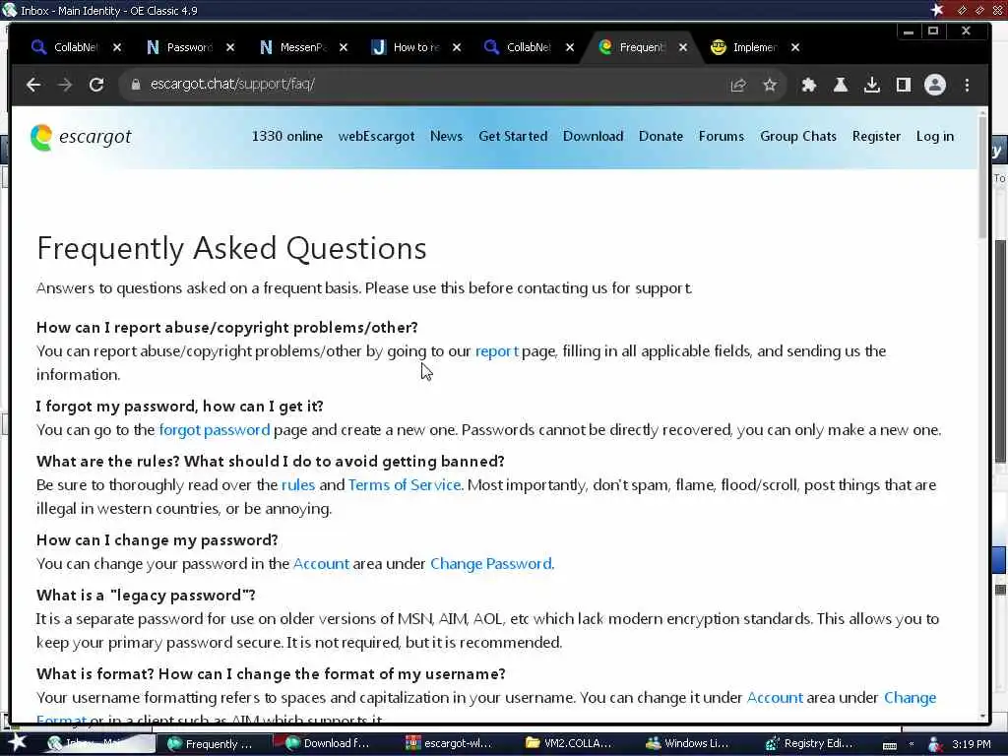Open the Change Password link

tap(490, 564)
